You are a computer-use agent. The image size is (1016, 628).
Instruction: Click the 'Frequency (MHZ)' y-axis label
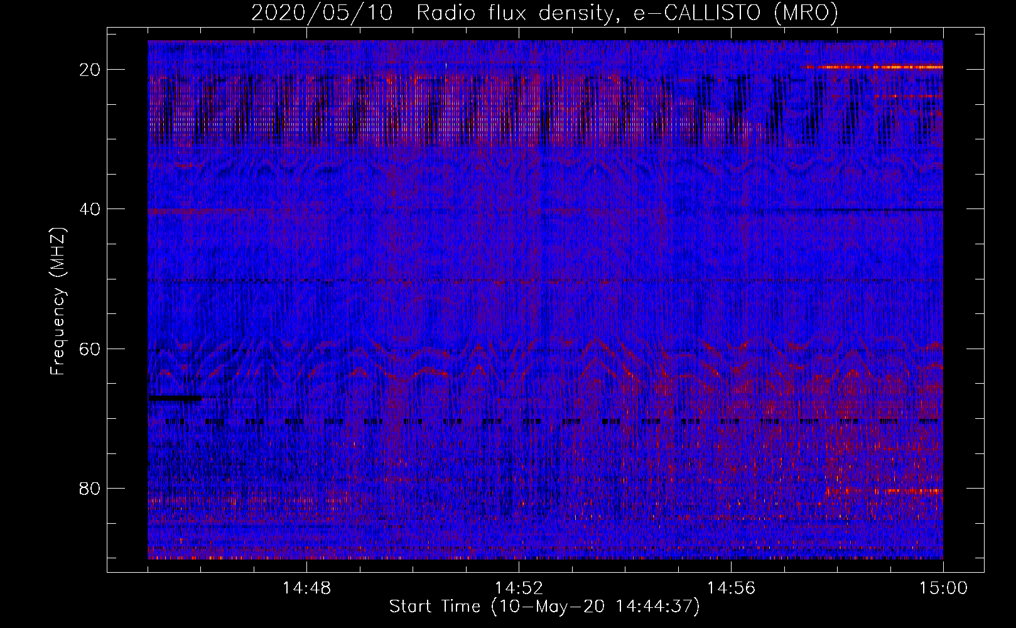click(58, 301)
